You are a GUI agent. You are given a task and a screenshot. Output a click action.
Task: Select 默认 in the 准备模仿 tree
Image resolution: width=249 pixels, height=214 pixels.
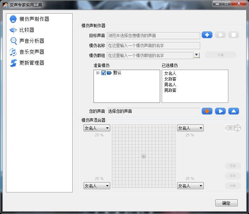[x=117, y=73]
